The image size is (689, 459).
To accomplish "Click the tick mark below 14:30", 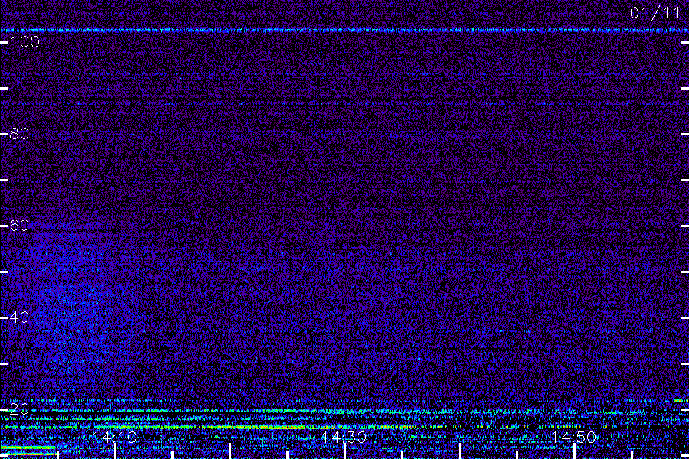I will coord(345,451).
